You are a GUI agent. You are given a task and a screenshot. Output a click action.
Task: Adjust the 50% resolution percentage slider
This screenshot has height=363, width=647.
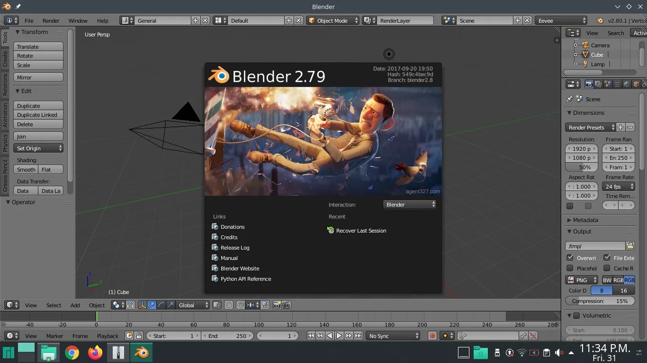(583, 167)
